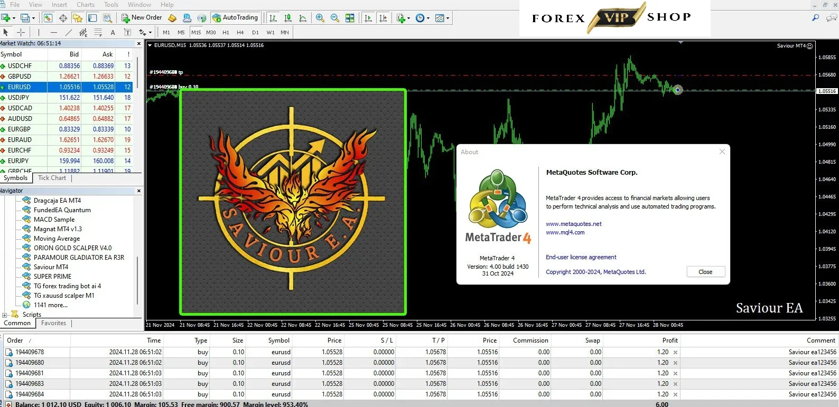Select the H1 timeframe
The image size is (839, 407).
pos(226,33)
